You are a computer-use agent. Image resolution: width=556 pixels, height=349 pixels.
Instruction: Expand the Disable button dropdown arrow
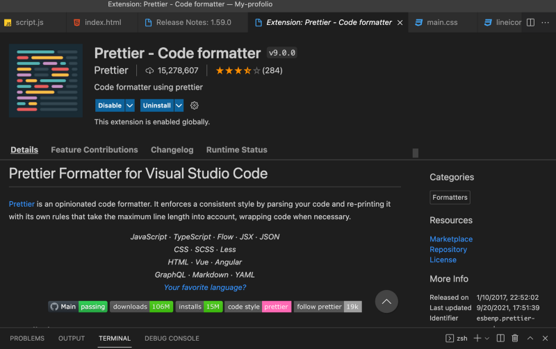[129, 105]
